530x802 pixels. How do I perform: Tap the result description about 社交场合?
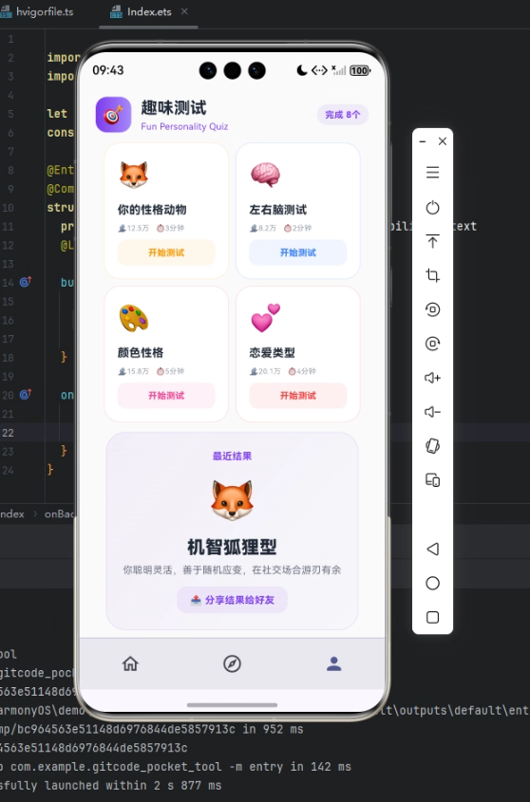232,569
